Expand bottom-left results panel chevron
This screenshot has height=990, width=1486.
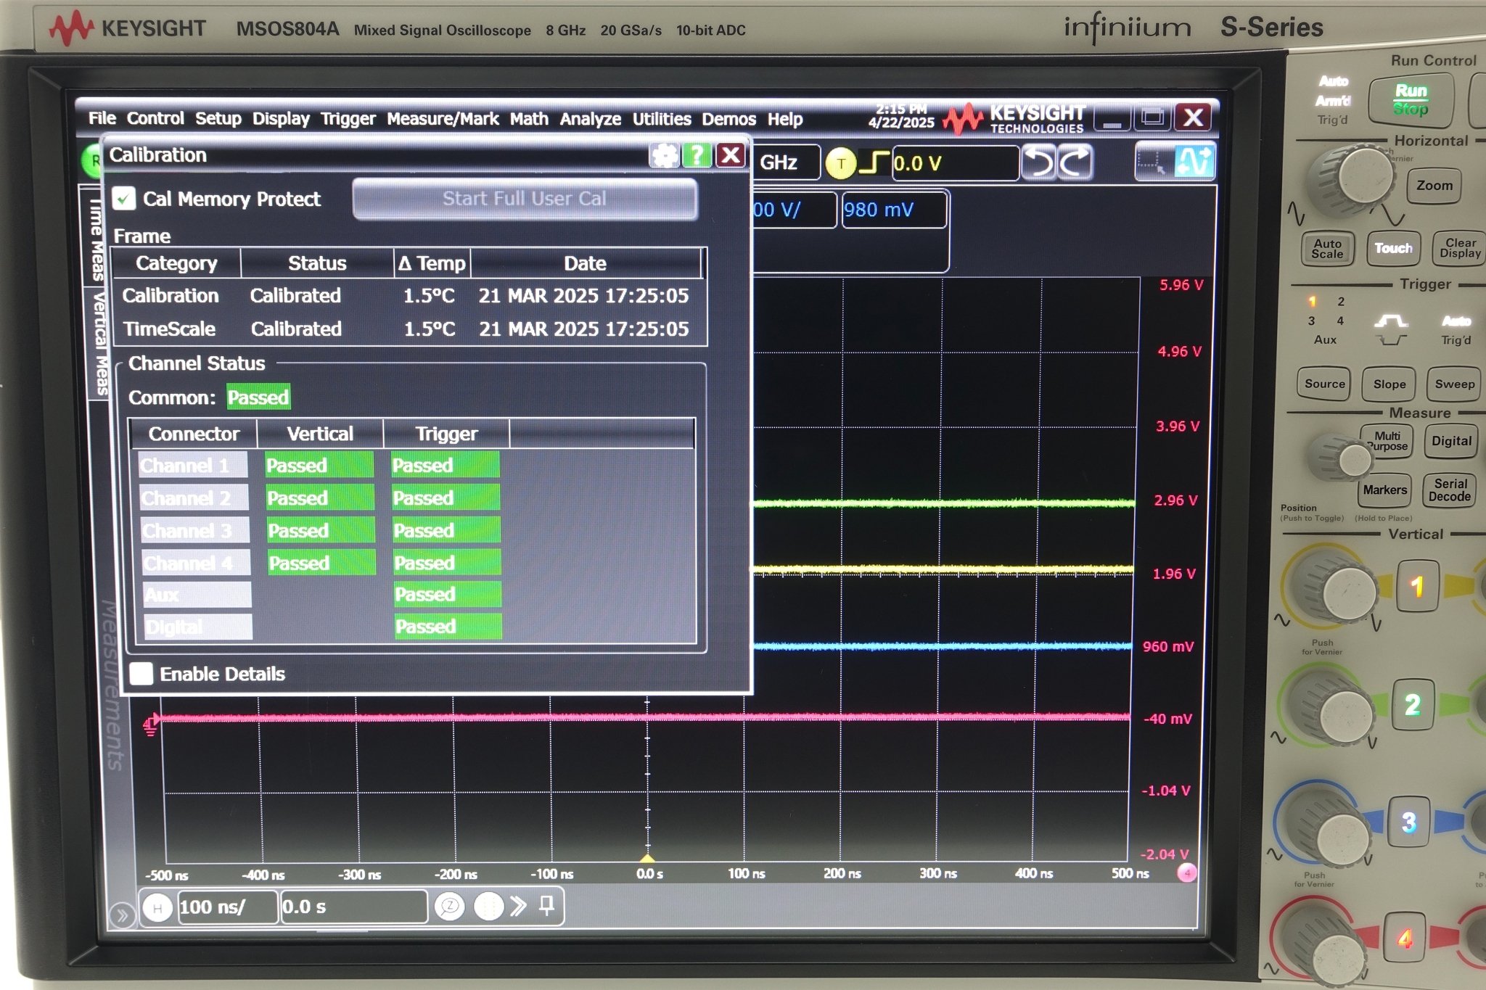[122, 915]
